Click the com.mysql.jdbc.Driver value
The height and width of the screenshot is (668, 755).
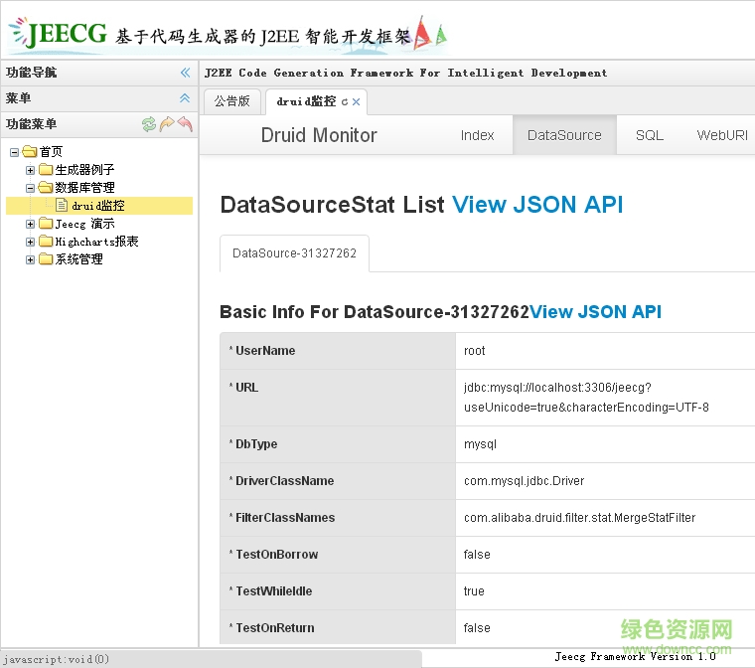click(x=524, y=481)
